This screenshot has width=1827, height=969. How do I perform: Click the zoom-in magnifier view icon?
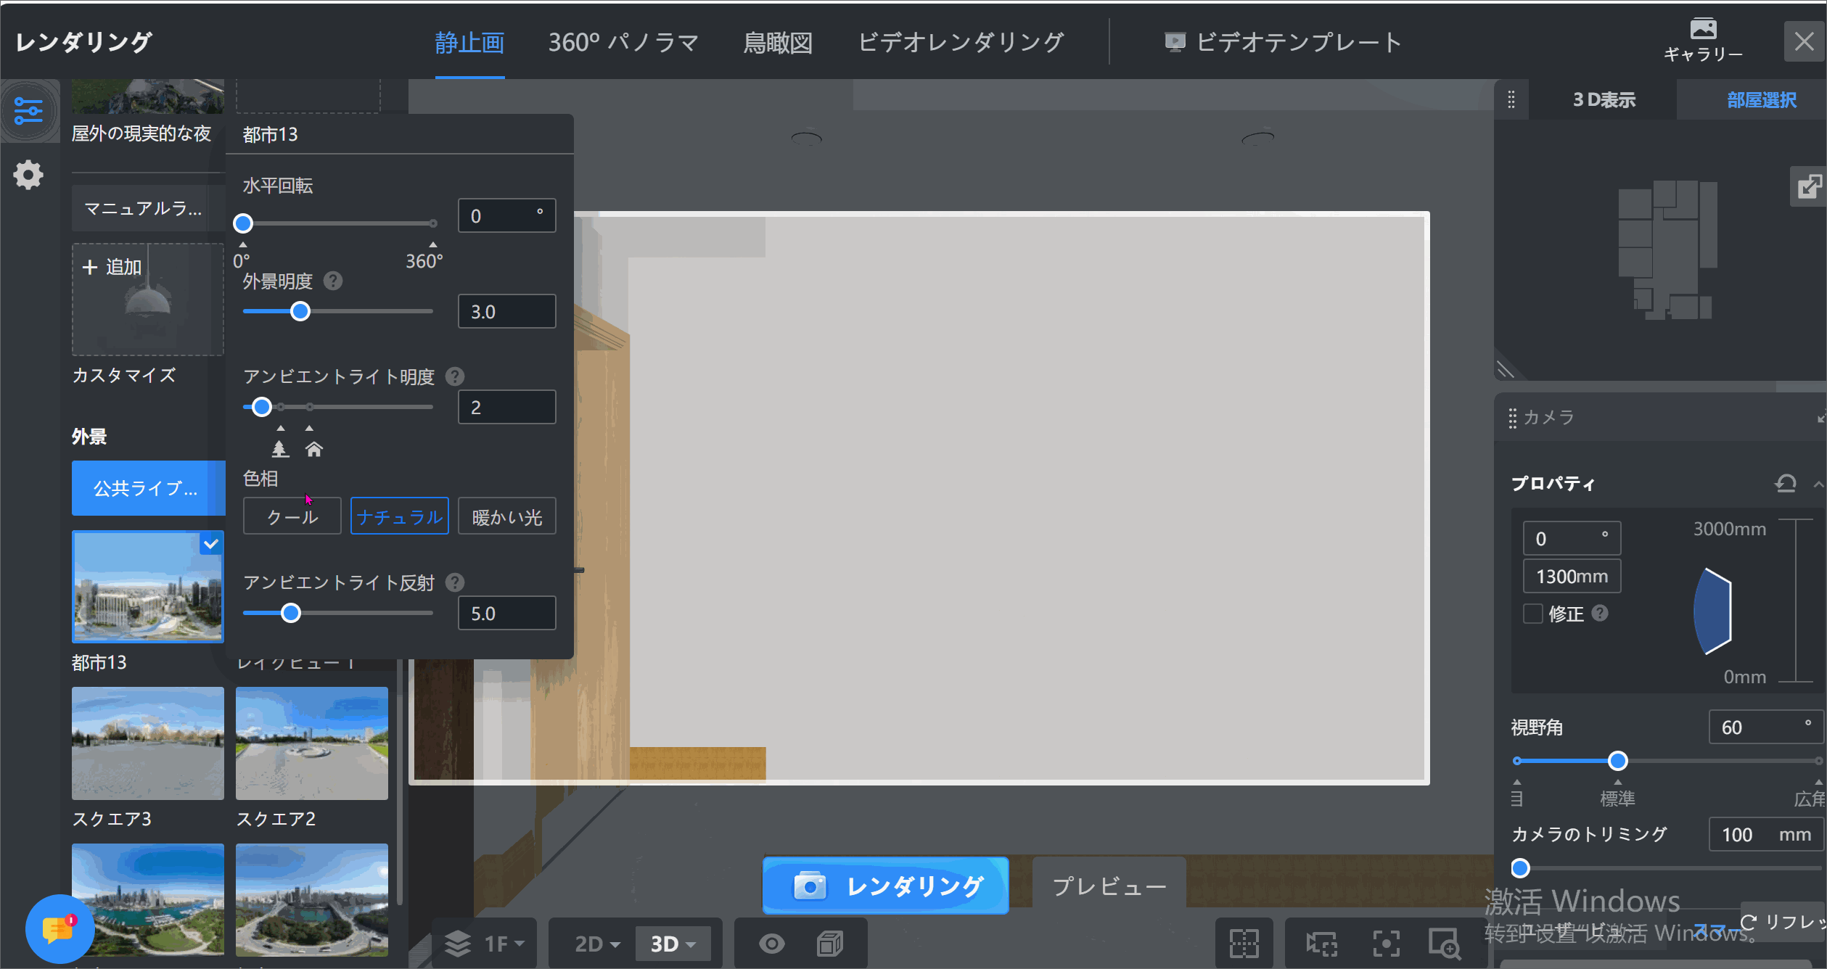(1445, 944)
